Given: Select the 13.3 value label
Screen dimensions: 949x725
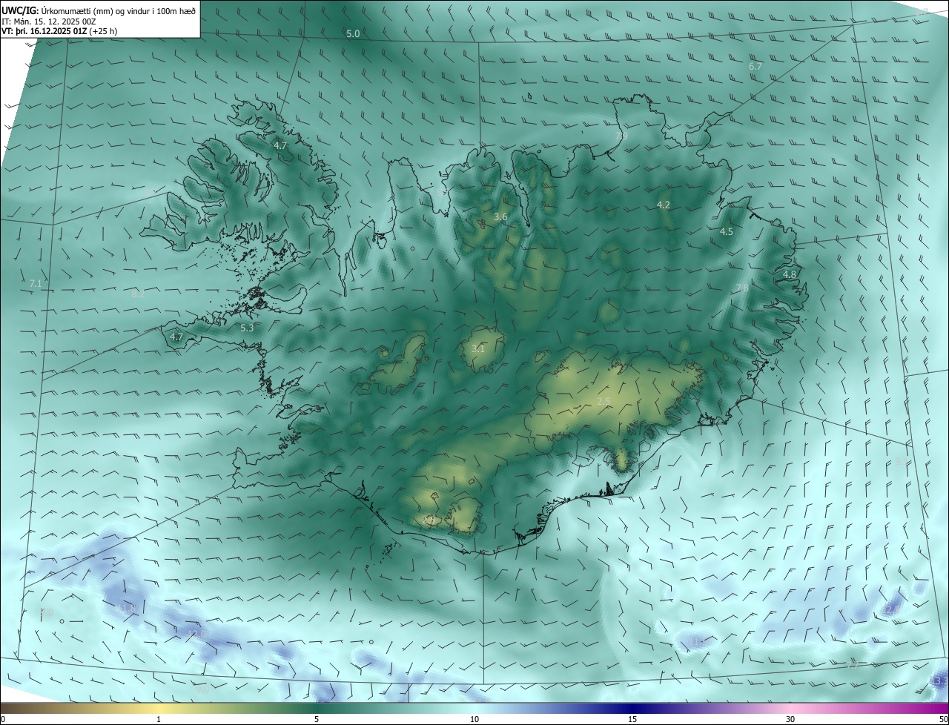Looking at the screenshot, I should coord(940,681).
